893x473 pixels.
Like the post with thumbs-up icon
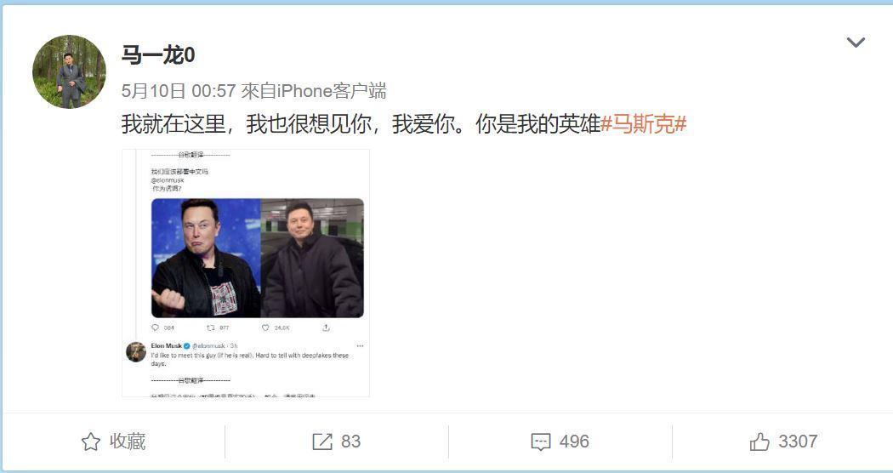tap(759, 442)
